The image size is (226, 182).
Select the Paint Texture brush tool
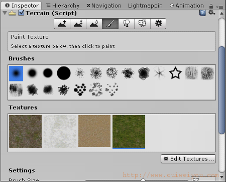click(x=110, y=24)
